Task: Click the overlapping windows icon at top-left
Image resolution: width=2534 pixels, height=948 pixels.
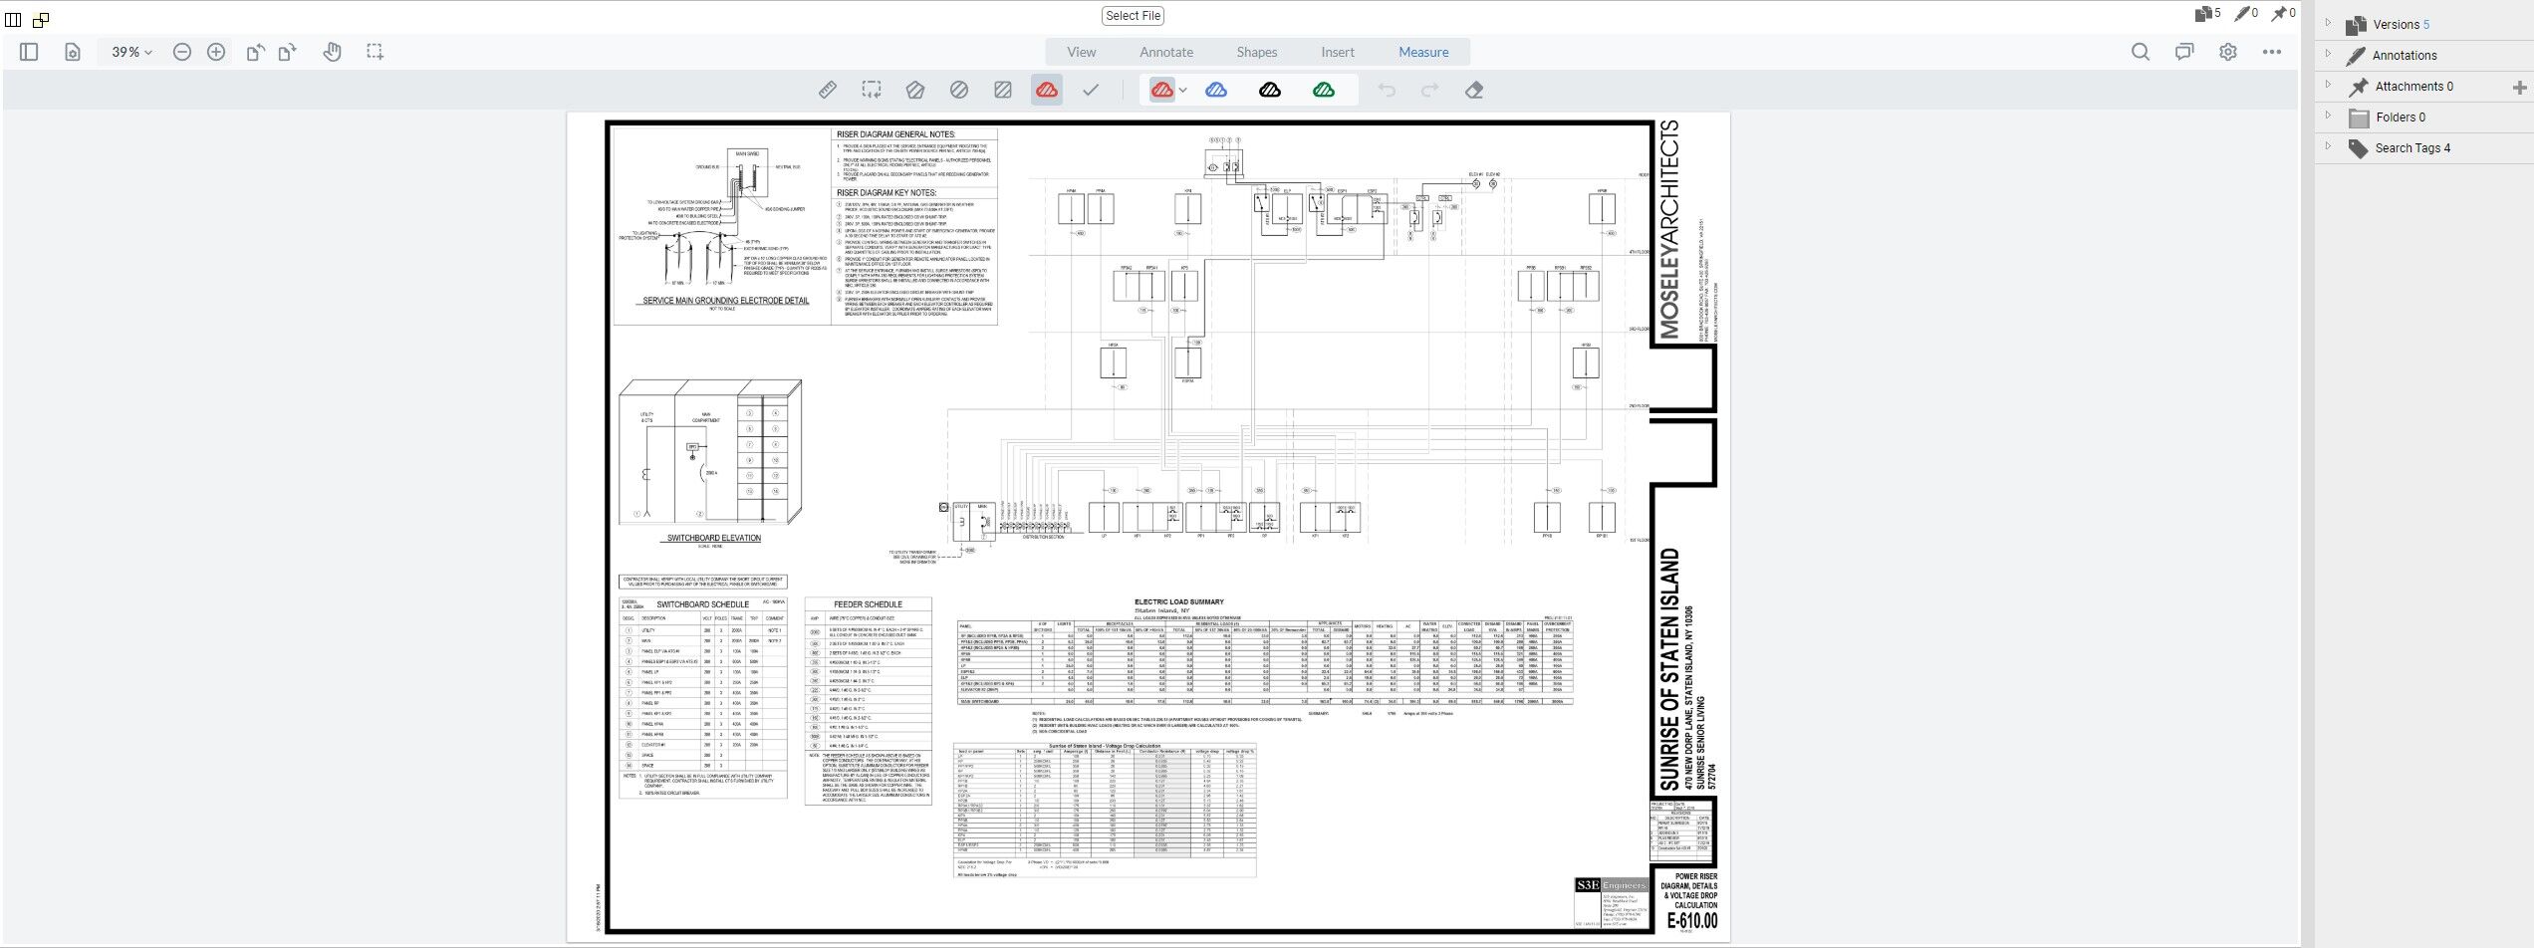Action: click(x=41, y=20)
